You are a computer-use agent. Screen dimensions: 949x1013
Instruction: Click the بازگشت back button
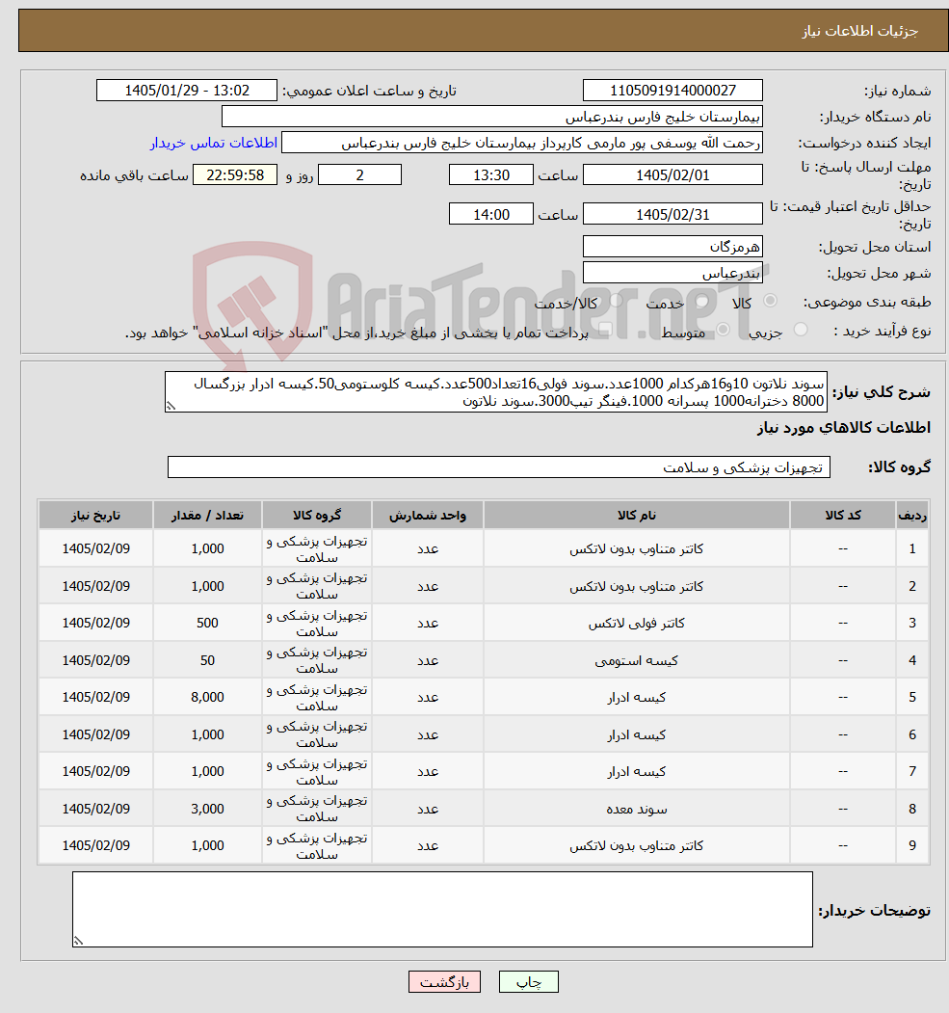point(445,982)
